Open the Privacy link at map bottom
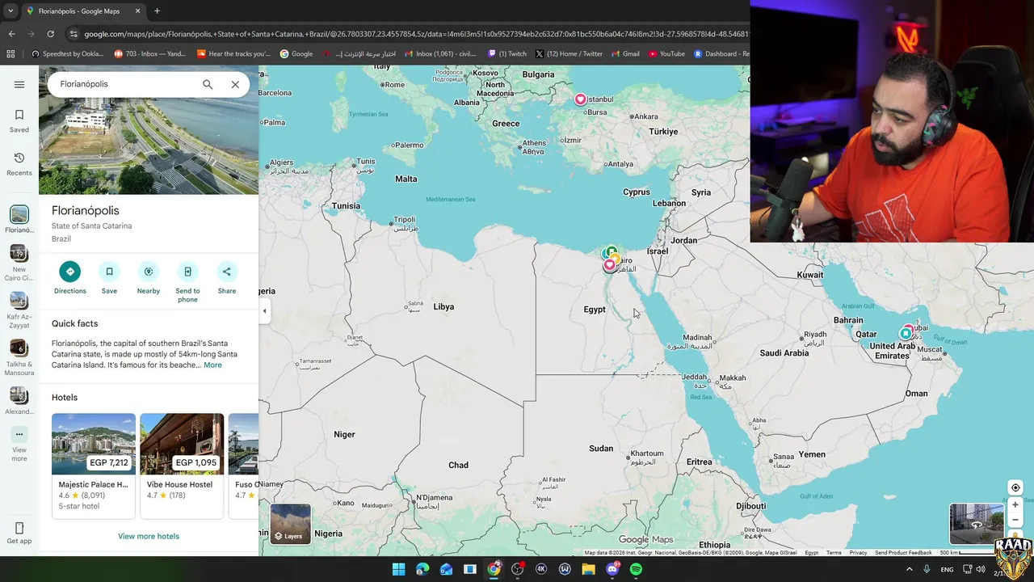 [858, 553]
